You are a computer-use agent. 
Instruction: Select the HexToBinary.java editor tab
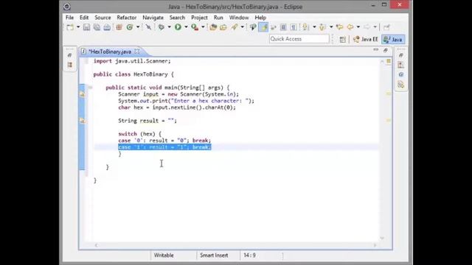pos(110,52)
